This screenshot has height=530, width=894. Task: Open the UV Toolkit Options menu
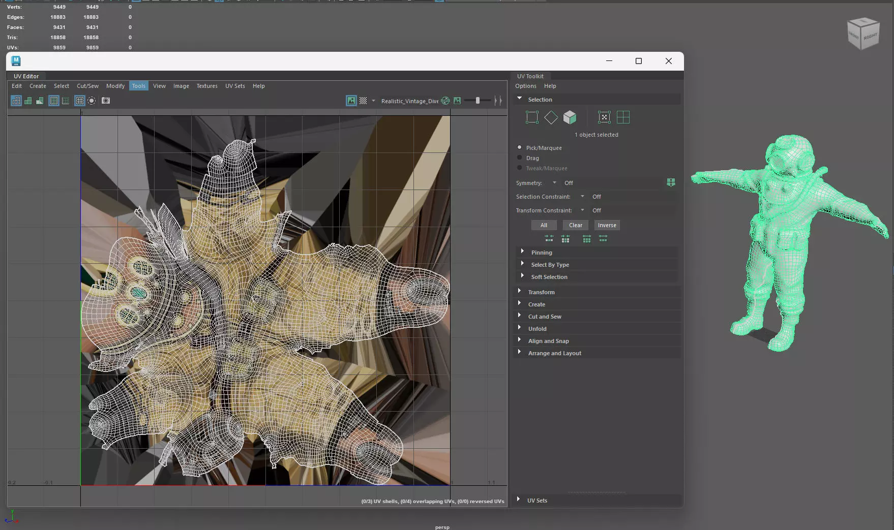pos(526,86)
